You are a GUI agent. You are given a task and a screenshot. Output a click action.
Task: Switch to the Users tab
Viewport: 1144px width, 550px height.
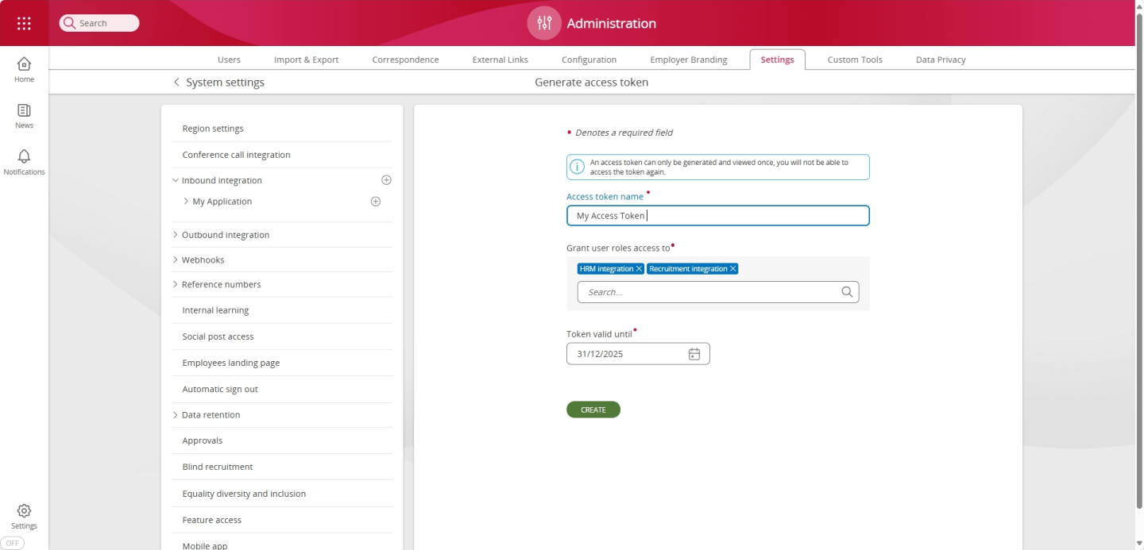coord(229,59)
